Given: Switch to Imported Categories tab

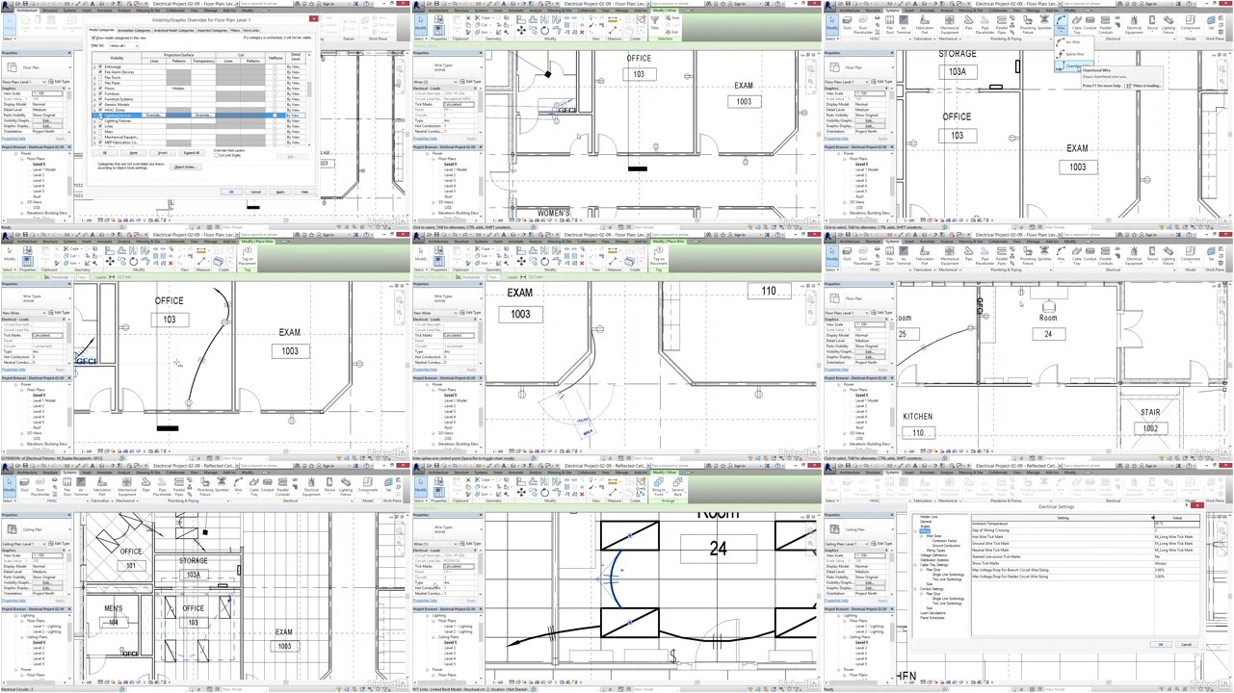Looking at the screenshot, I should [x=212, y=30].
